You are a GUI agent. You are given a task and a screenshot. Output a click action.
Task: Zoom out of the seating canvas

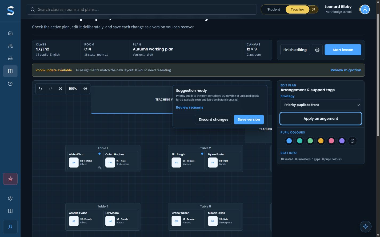click(x=61, y=89)
